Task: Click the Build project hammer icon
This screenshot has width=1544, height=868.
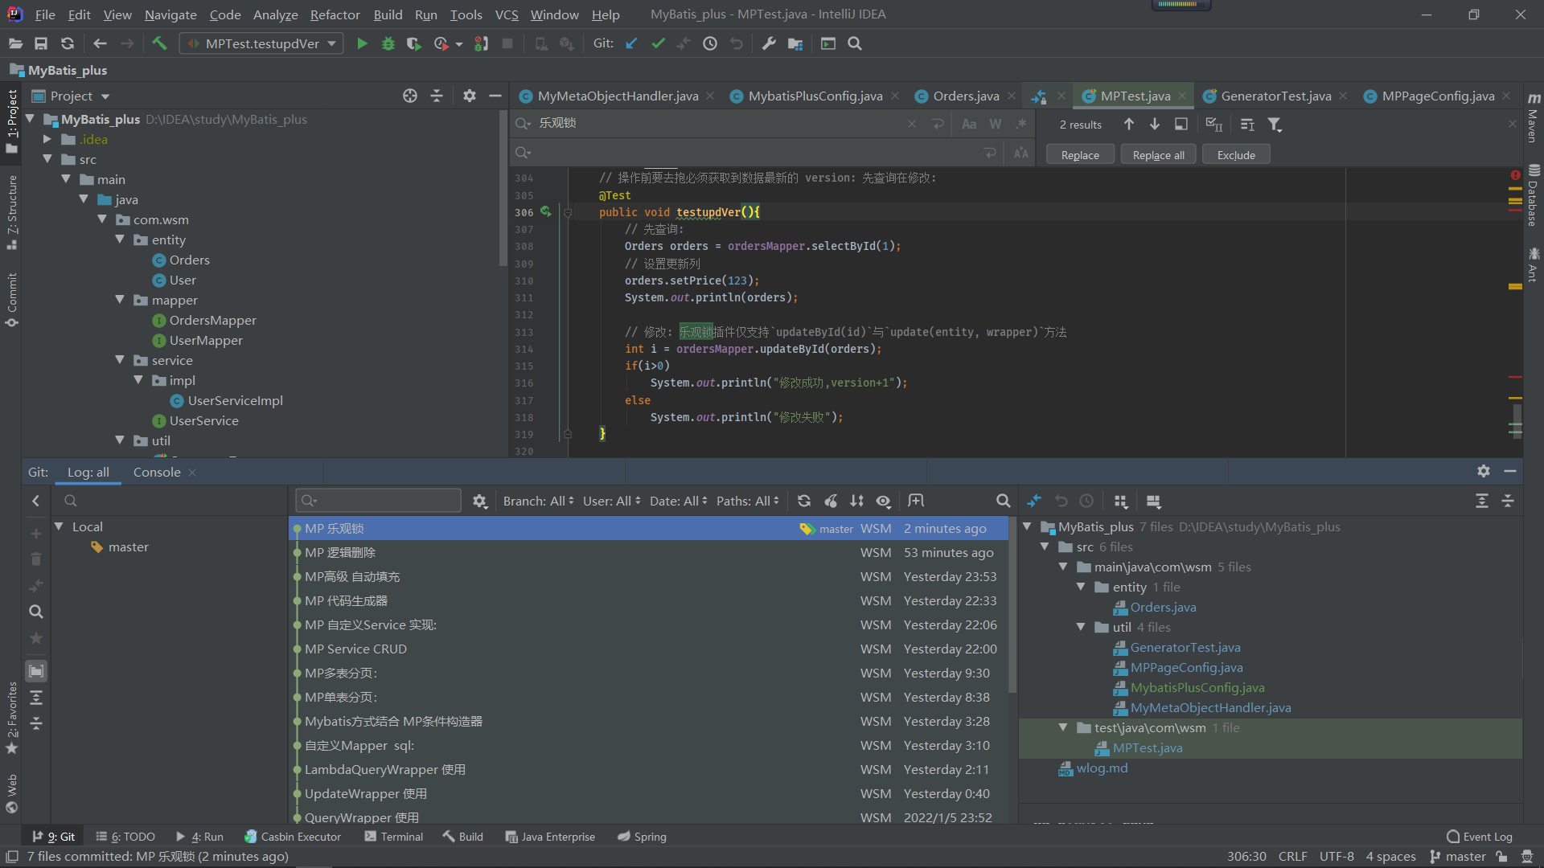Action: [x=159, y=43]
